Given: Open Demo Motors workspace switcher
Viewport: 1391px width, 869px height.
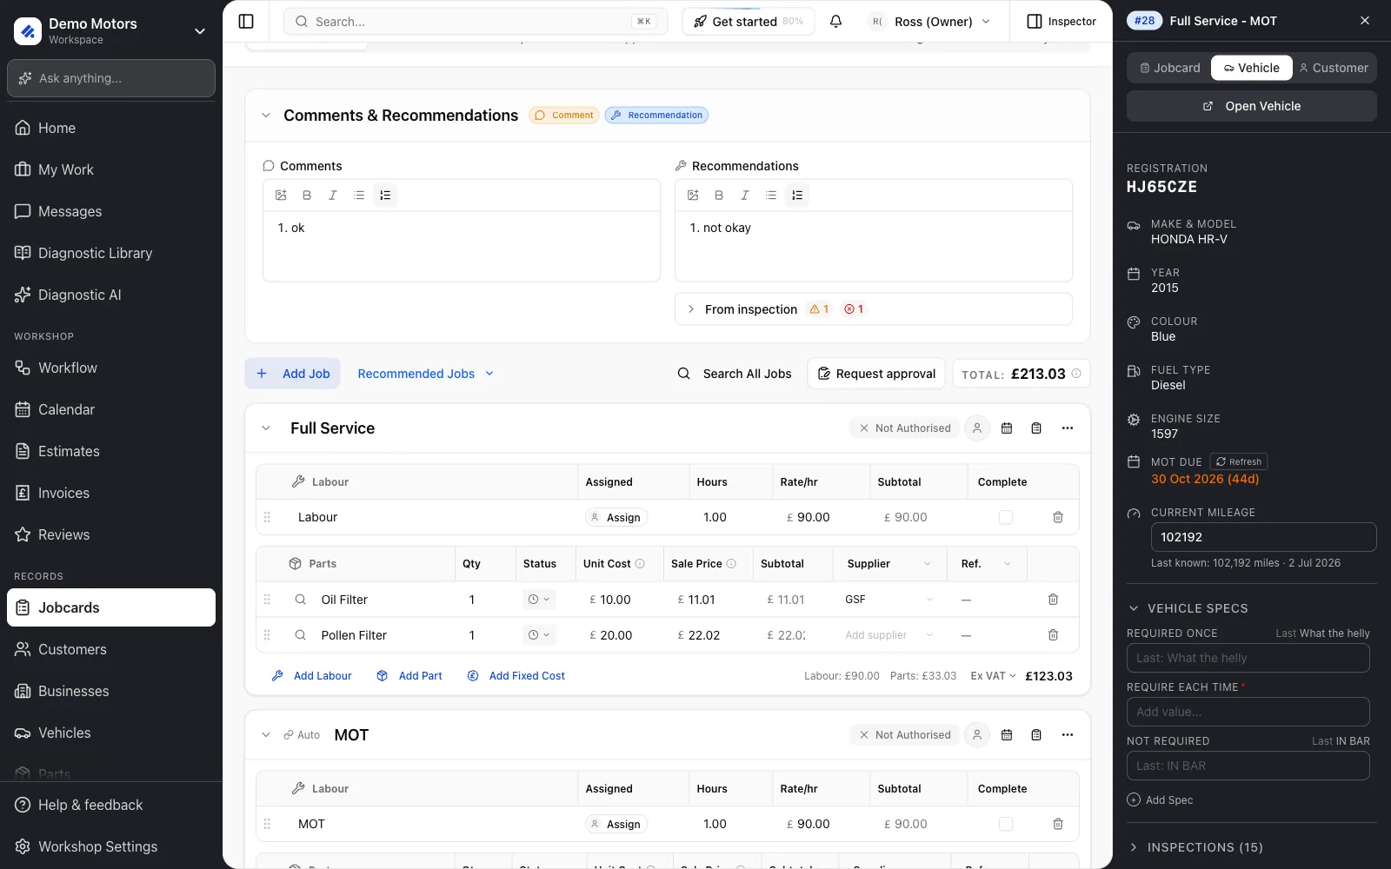Looking at the screenshot, I should [111, 31].
